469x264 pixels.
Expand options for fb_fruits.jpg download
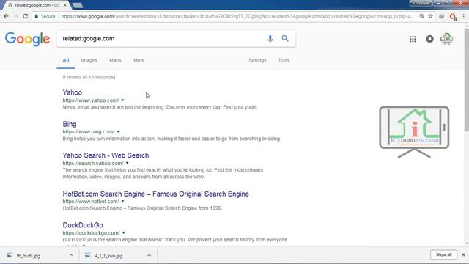71,255
